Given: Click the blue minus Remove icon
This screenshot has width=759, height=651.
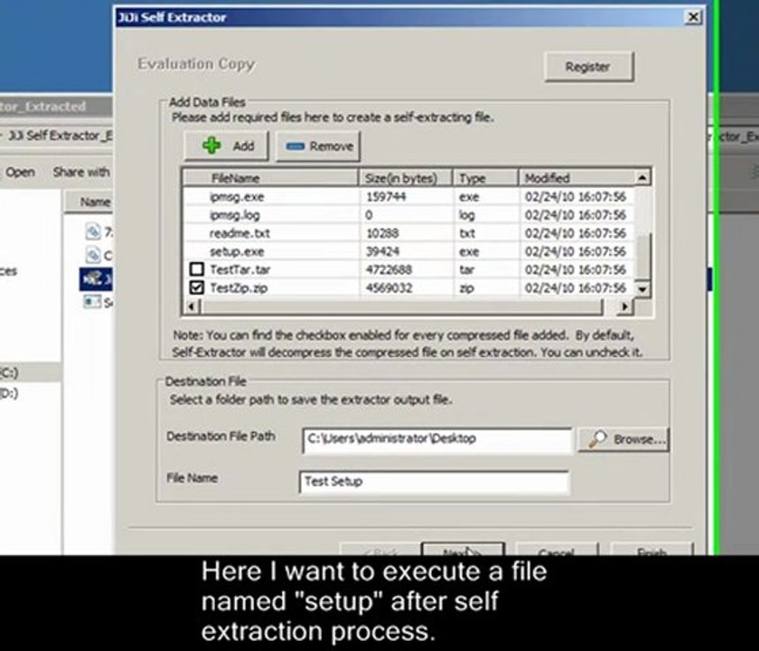Looking at the screenshot, I should (x=295, y=146).
